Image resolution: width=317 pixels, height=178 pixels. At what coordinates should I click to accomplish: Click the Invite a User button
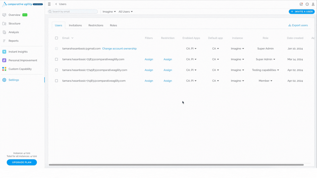coord(302,12)
